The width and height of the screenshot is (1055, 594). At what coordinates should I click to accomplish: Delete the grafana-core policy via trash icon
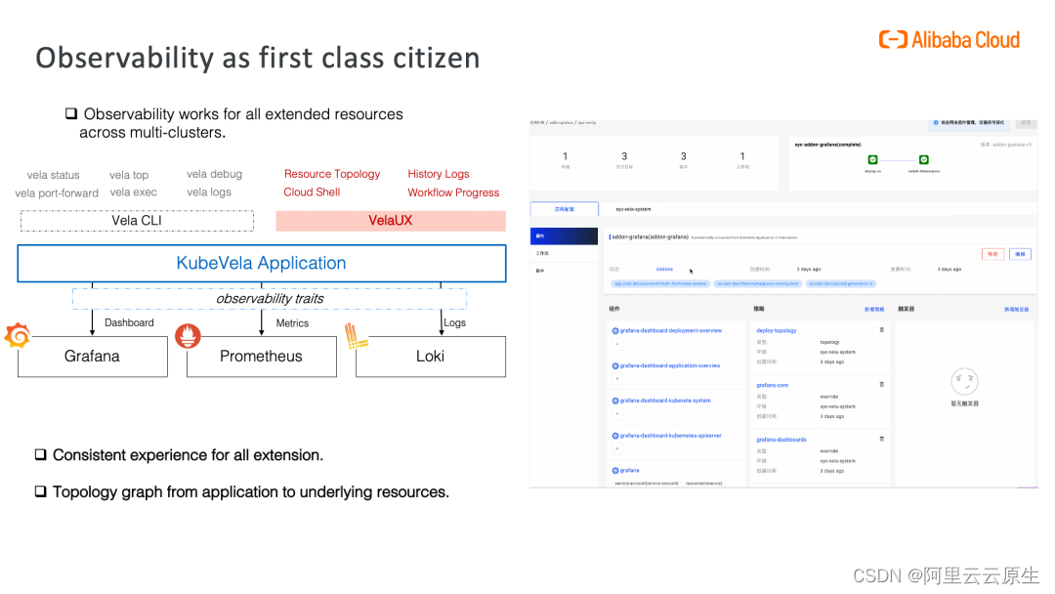pos(881,384)
